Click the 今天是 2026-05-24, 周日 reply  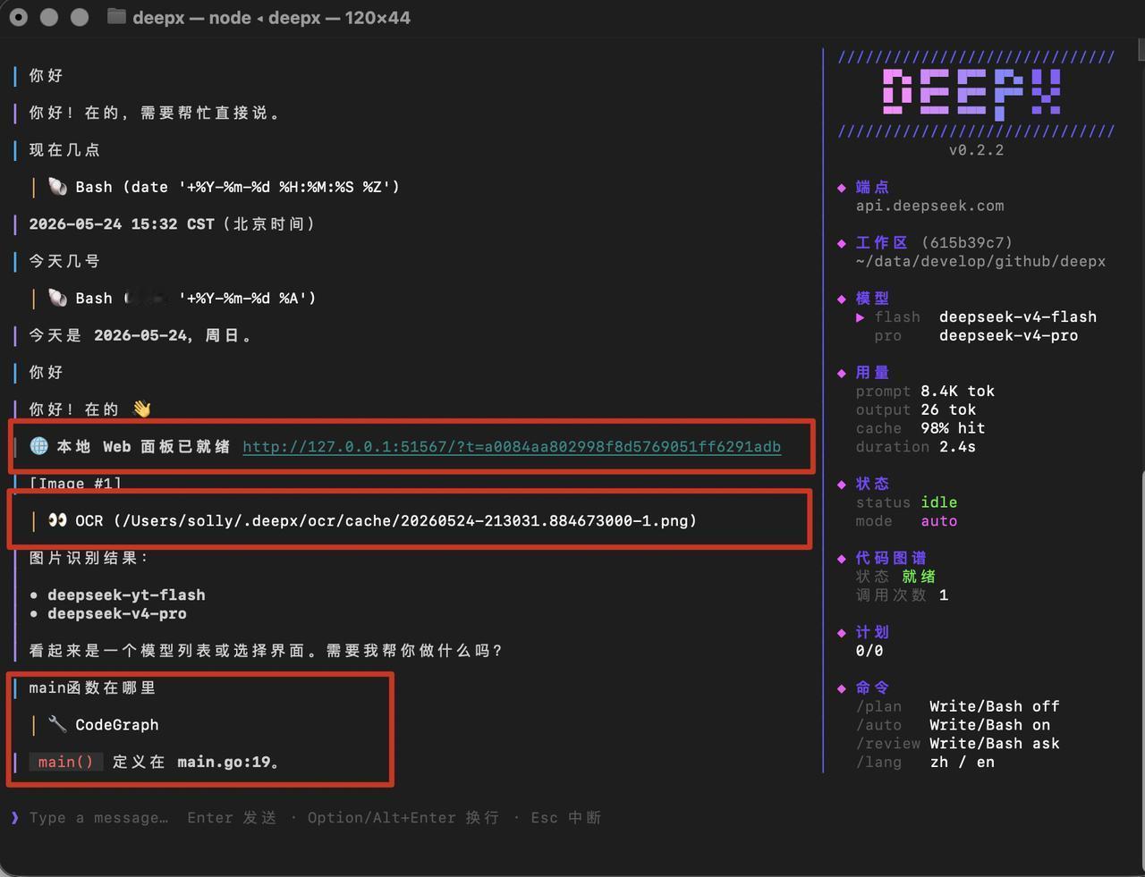tap(140, 335)
